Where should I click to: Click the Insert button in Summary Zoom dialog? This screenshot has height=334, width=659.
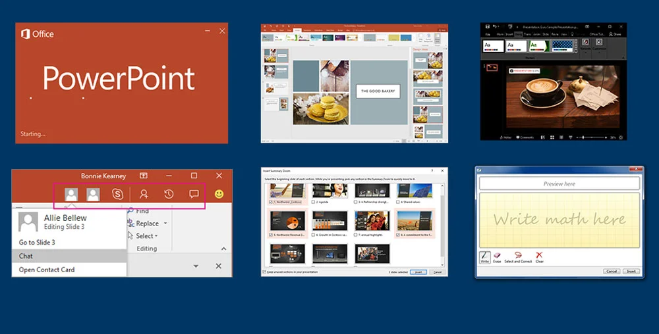(418, 272)
